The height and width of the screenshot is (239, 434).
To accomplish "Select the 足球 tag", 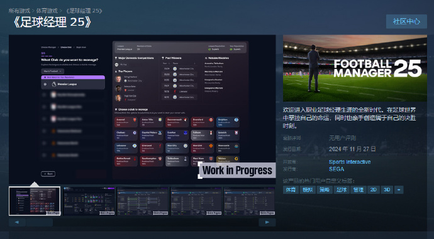I will tap(342, 190).
